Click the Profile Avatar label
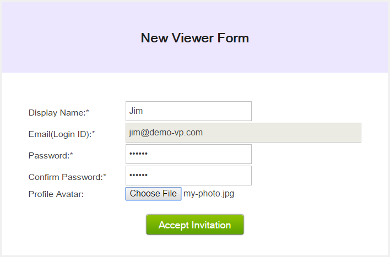This screenshot has width=390, height=257. coord(56,194)
